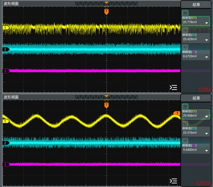Click the channel 1 yellow marker in top waveform
This screenshot has height=187, width=213.
(x=6, y=28)
